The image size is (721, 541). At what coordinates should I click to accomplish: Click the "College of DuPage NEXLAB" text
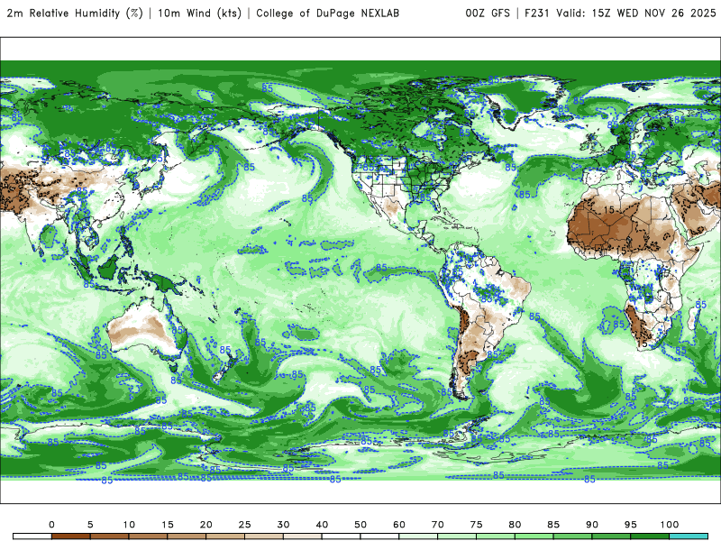point(328,14)
